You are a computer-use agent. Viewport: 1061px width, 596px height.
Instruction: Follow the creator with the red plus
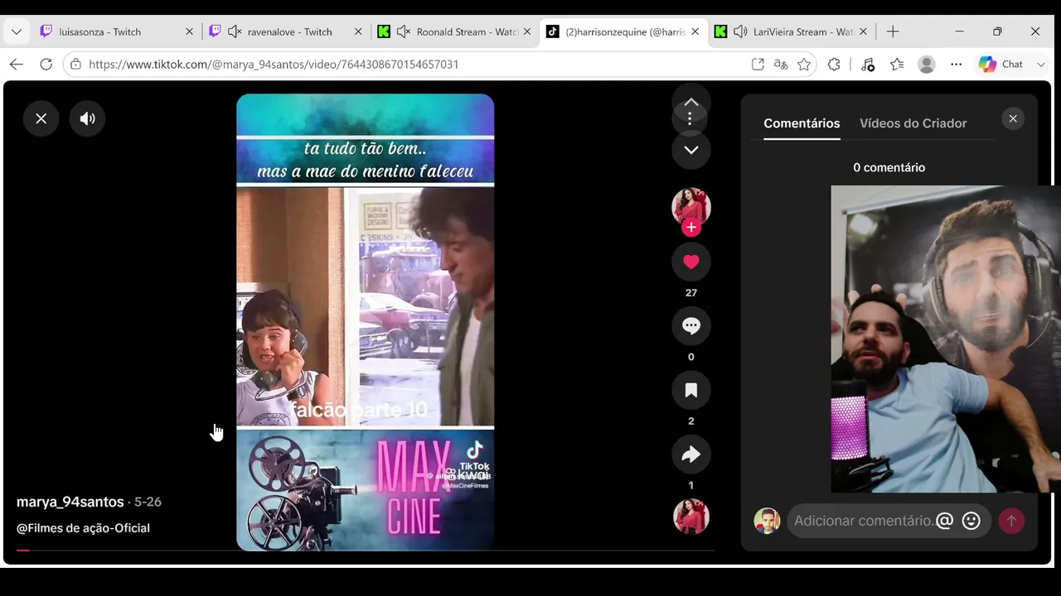(x=691, y=227)
